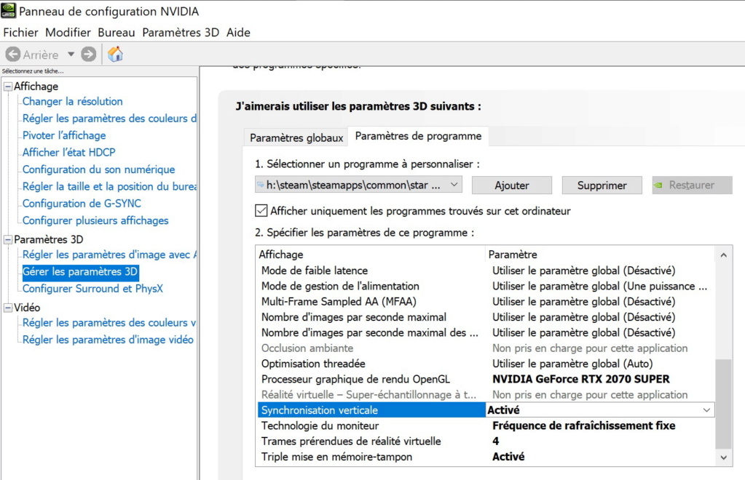Open the back history dropdown arrow
This screenshot has height=480, width=745.
[71, 55]
